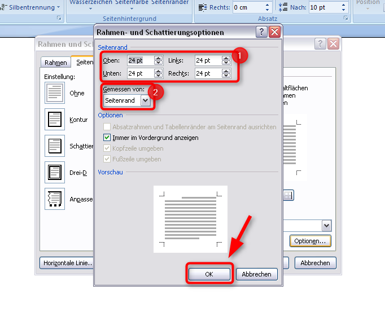The image size is (385, 312).
Task: Open the dropdown above the Optionen button
Action: pyautogui.click(x=326, y=225)
